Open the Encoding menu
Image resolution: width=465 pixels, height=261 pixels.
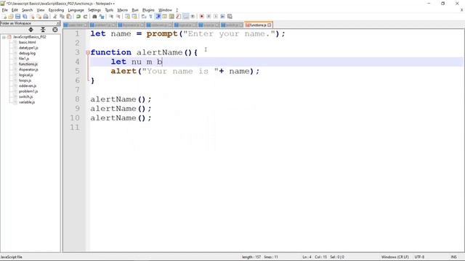[56, 10]
